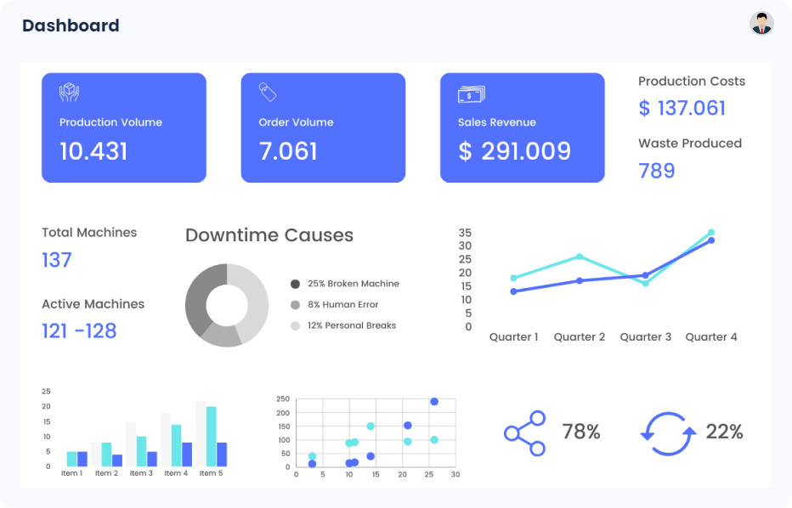Click the price tag Order Volume icon

click(267, 93)
